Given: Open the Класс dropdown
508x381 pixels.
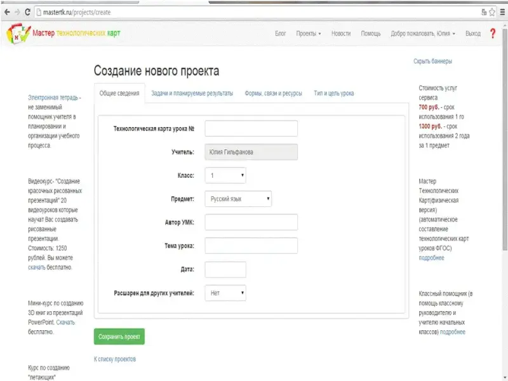Looking at the screenshot, I should 225,175.
